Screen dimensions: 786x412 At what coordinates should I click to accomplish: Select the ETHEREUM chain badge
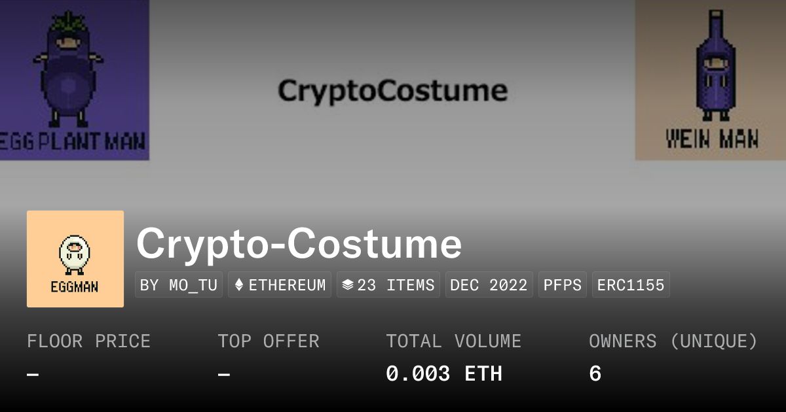(x=280, y=285)
